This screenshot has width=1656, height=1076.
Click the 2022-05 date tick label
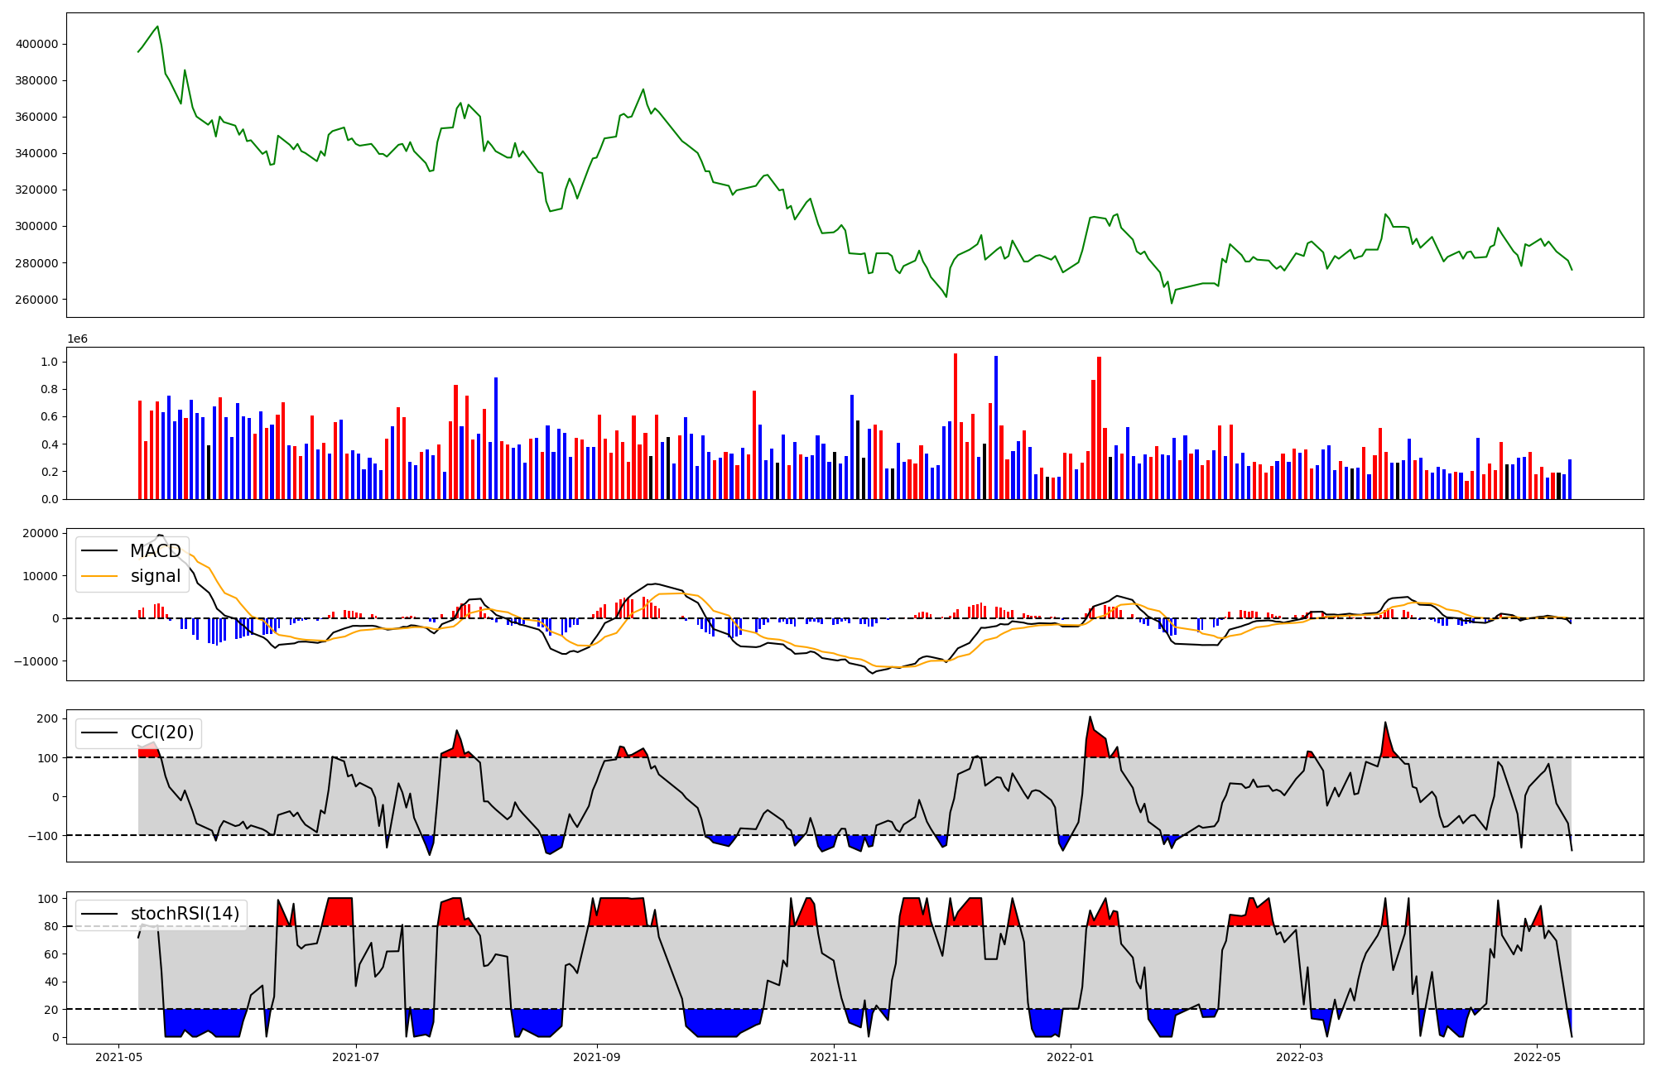(1537, 1057)
